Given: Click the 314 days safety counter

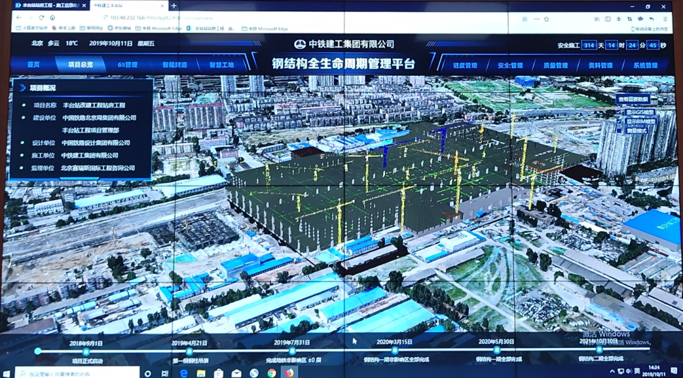Looking at the screenshot, I should 589,45.
